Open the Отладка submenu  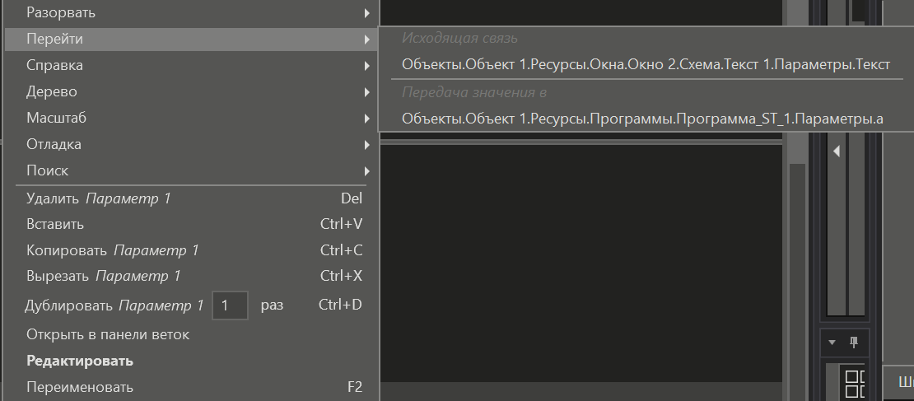click(192, 144)
